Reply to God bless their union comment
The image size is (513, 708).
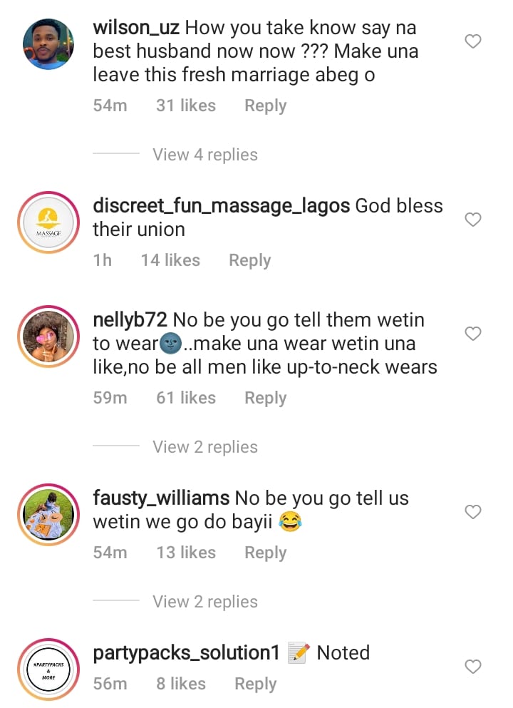tap(249, 260)
